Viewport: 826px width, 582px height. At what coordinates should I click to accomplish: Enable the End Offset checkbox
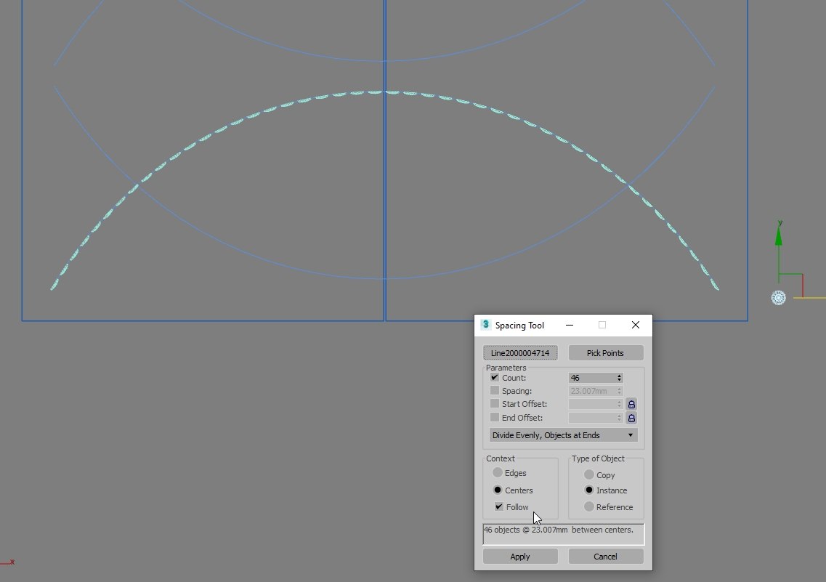point(494,418)
